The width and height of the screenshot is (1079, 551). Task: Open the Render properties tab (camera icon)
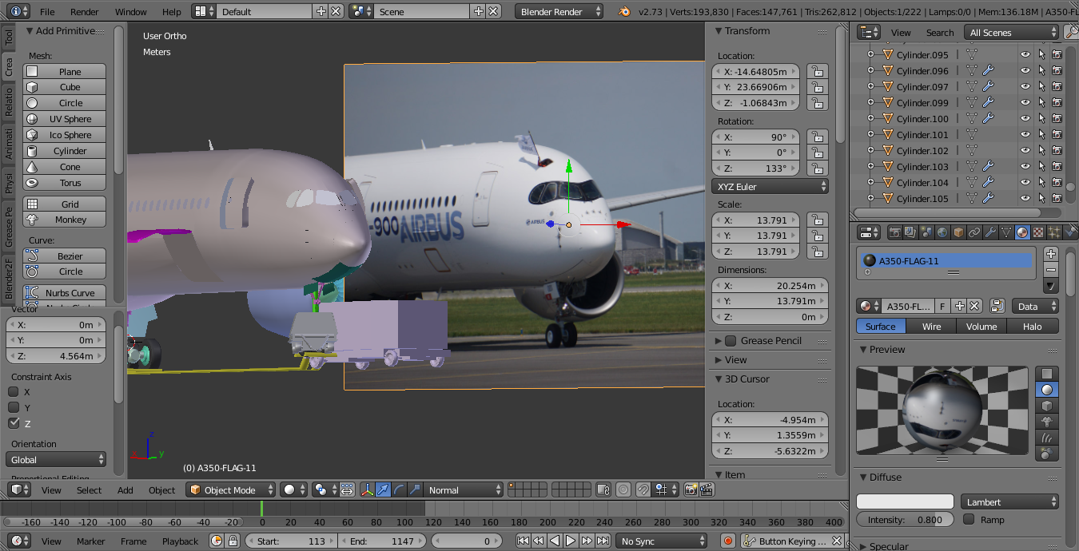[895, 232]
